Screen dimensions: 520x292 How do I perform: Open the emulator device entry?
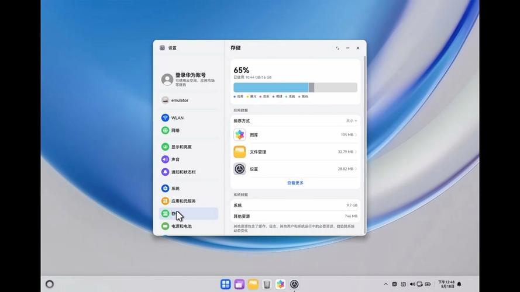click(x=188, y=100)
